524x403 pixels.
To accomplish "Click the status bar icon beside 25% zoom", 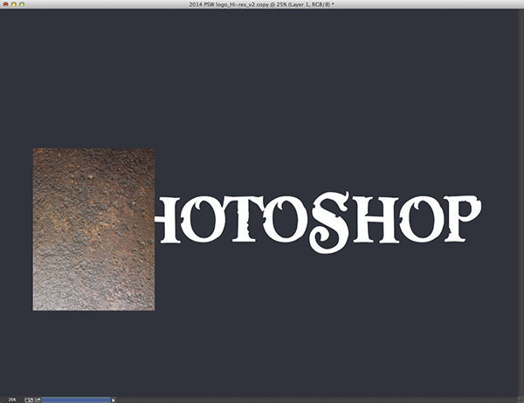I will tap(29, 400).
